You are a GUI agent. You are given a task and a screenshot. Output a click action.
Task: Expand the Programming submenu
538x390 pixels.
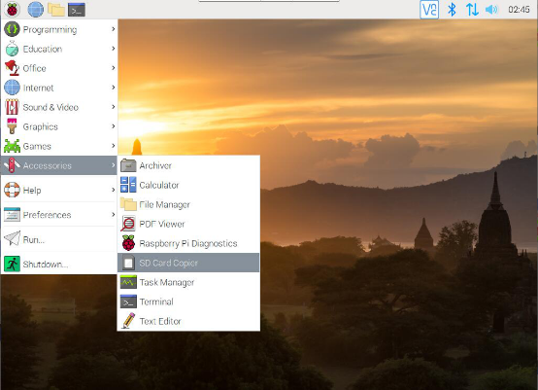[x=59, y=29]
